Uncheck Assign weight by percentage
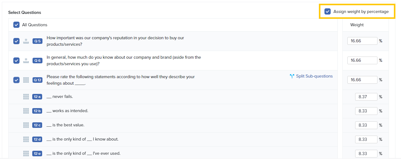Image resolution: width=401 pixels, height=160 pixels. pos(328,12)
